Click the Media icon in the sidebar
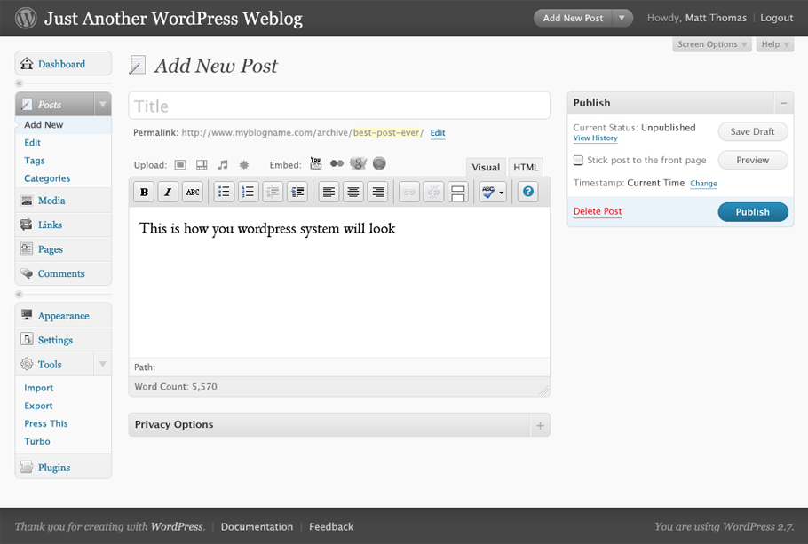The image size is (808, 544). coord(27,201)
